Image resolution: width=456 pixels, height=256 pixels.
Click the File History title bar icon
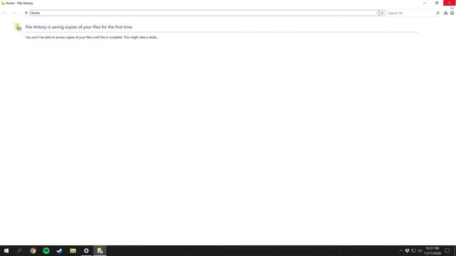pos(3,3)
